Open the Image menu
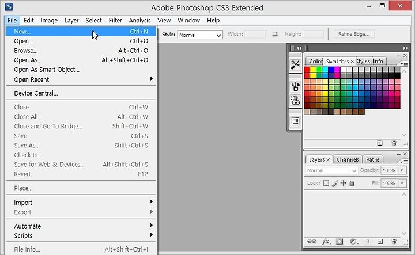The height and width of the screenshot is (255, 415). [x=49, y=20]
